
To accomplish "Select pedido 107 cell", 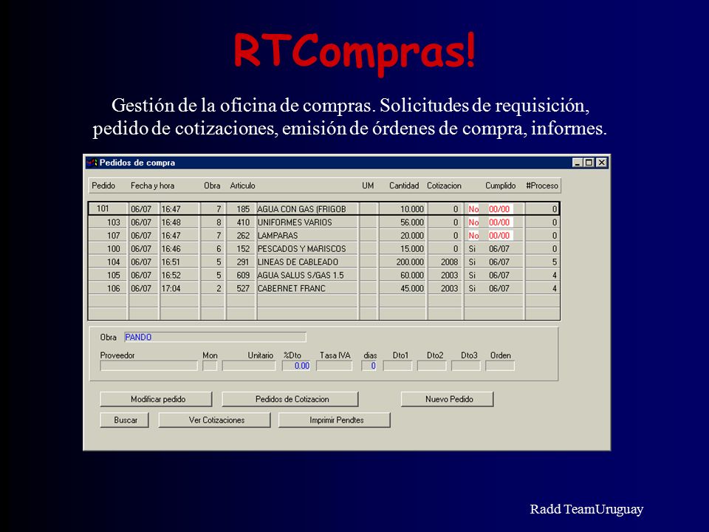I will pyautogui.click(x=108, y=235).
